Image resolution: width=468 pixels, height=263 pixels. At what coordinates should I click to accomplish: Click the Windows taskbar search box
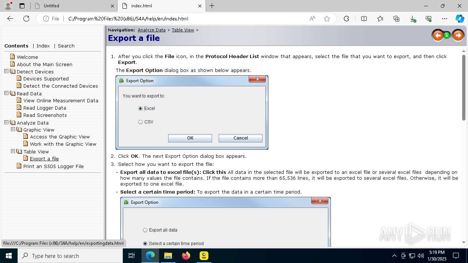(x=70, y=256)
